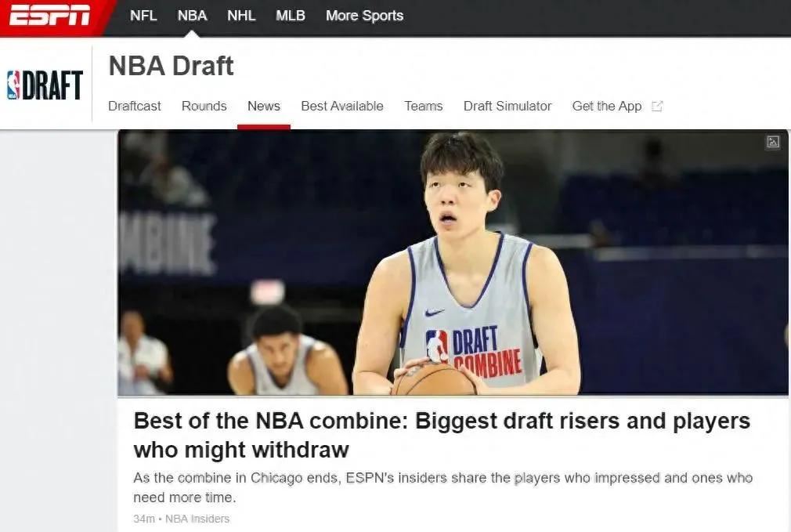Open the Rounds tab
This screenshot has width=791, height=532.
pyautogui.click(x=204, y=106)
